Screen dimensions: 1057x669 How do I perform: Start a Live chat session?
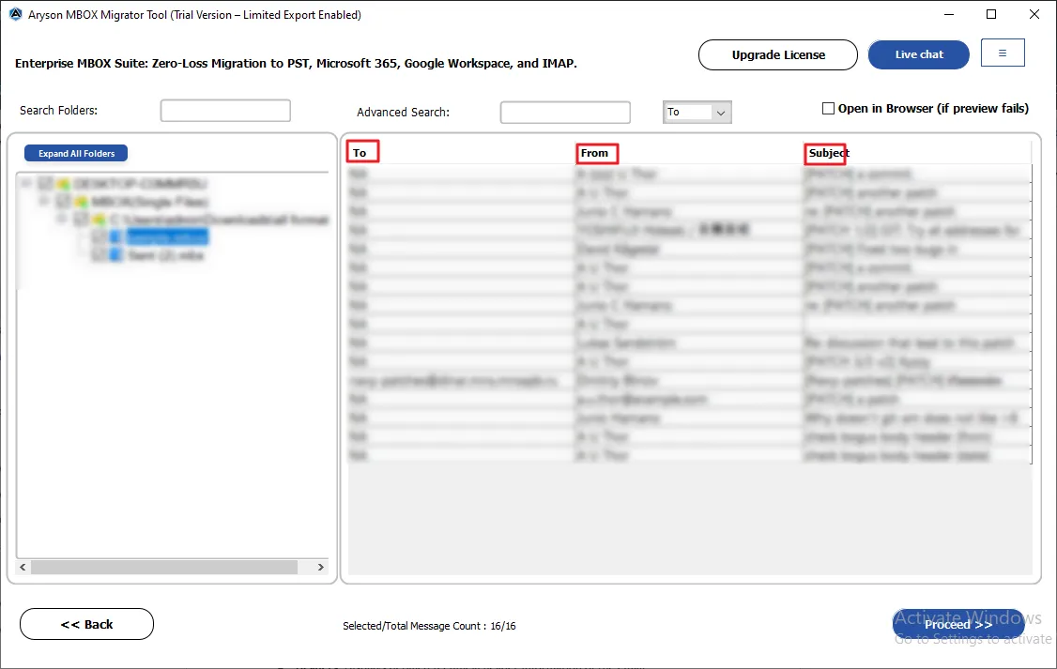click(x=919, y=54)
